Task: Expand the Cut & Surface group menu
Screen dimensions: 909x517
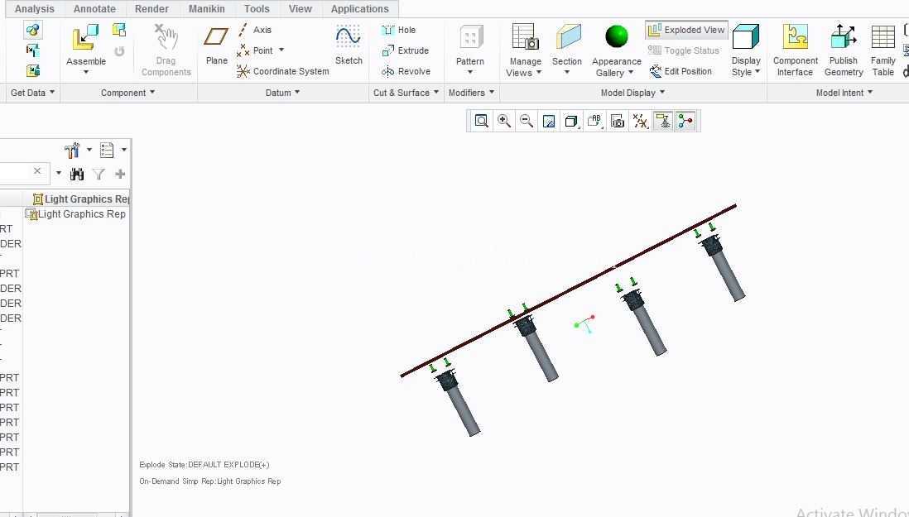Action: [406, 93]
